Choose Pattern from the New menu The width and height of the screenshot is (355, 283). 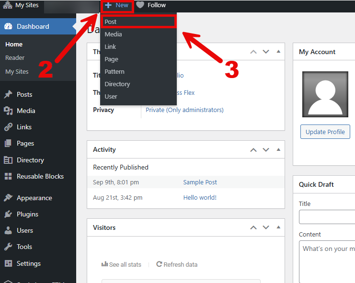point(115,71)
